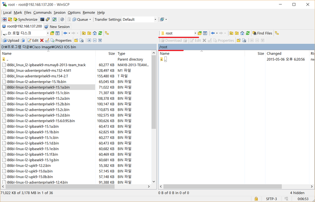Screen dimensions: 315x202
Task: Click the local panel refresh icon
Action: click(100, 33)
